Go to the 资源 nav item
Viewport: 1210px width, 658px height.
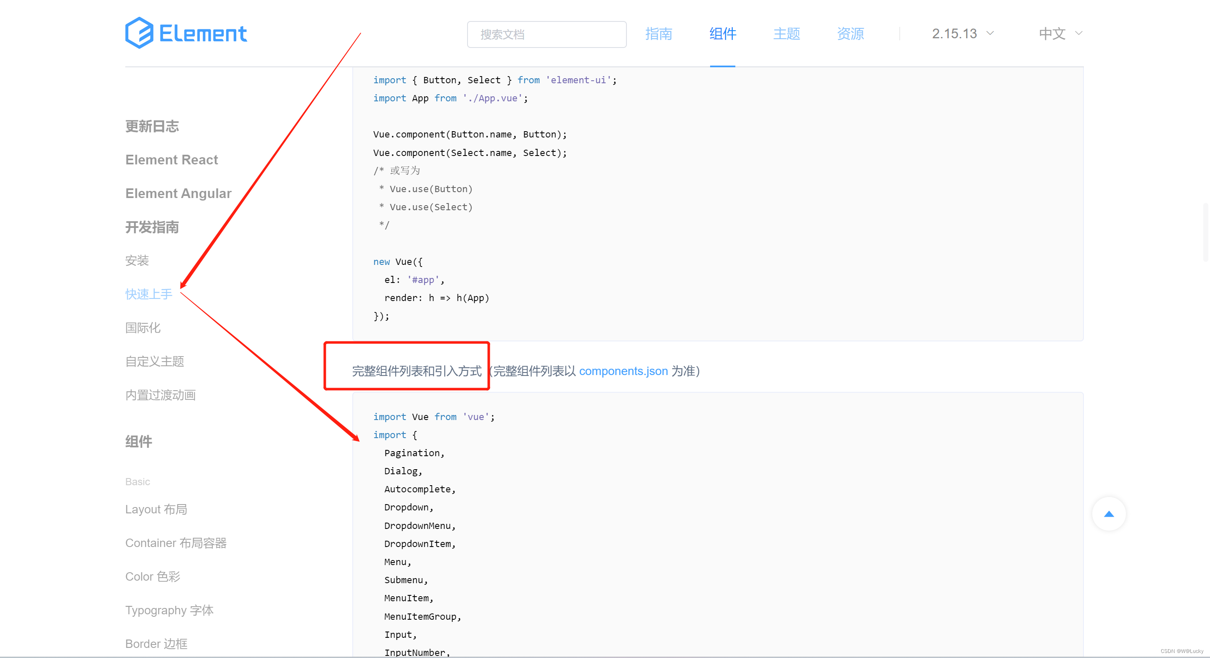point(850,34)
